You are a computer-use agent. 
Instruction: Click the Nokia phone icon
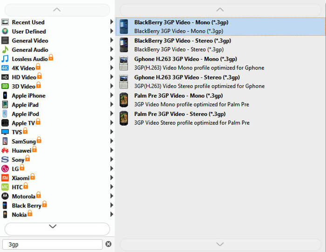coord(5,214)
